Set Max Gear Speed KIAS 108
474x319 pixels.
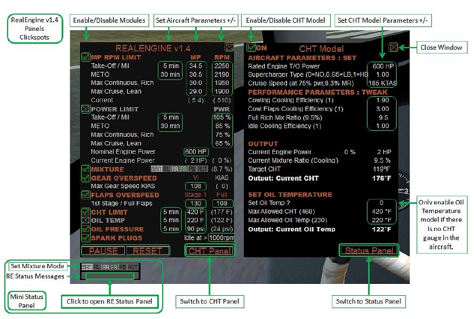tap(196, 186)
